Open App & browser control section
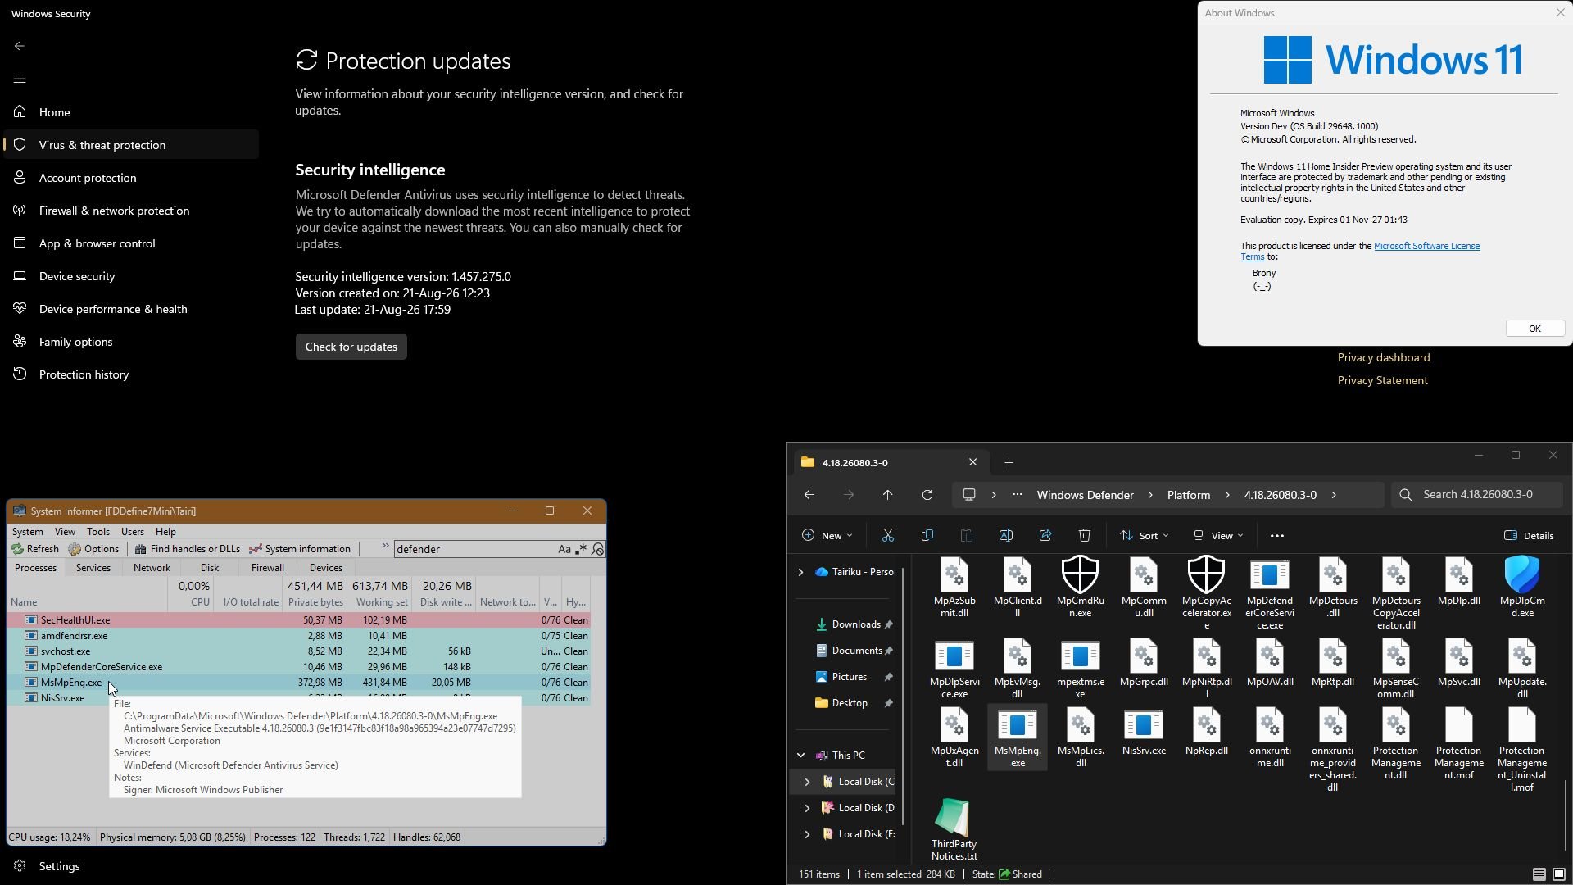This screenshot has width=1573, height=885. [x=131, y=243]
